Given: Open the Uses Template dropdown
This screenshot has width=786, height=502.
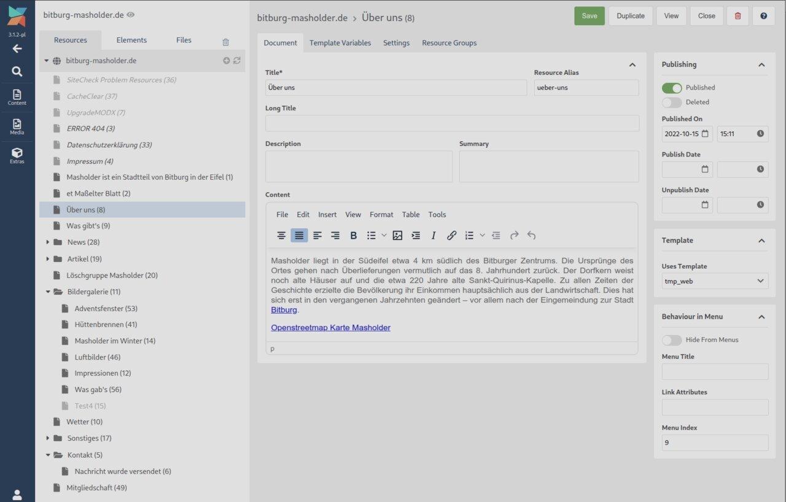Looking at the screenshot, I should tap(715, 281).
